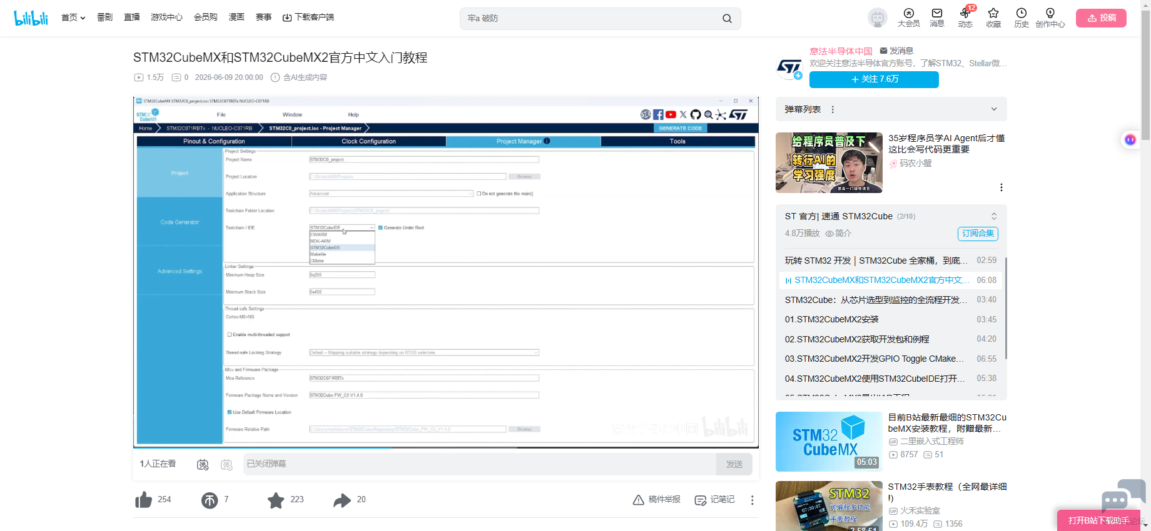Open 记笔记 notes tool
Viewport: 1151px width, 531px height.
(715, 500)
